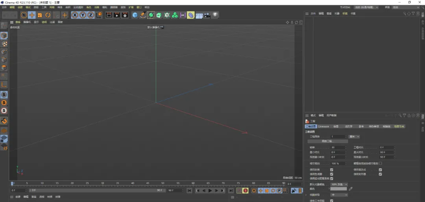
Task: Enable render LOD in editor checkbox
Action: click(380, 164)
